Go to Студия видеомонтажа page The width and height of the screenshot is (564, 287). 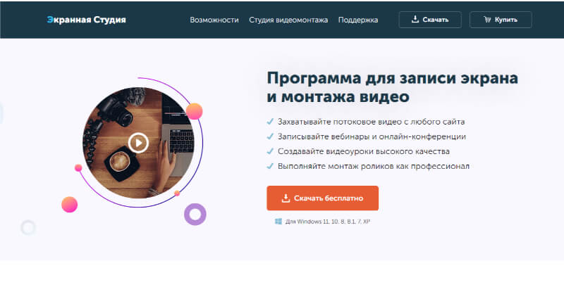coord(288,20)
